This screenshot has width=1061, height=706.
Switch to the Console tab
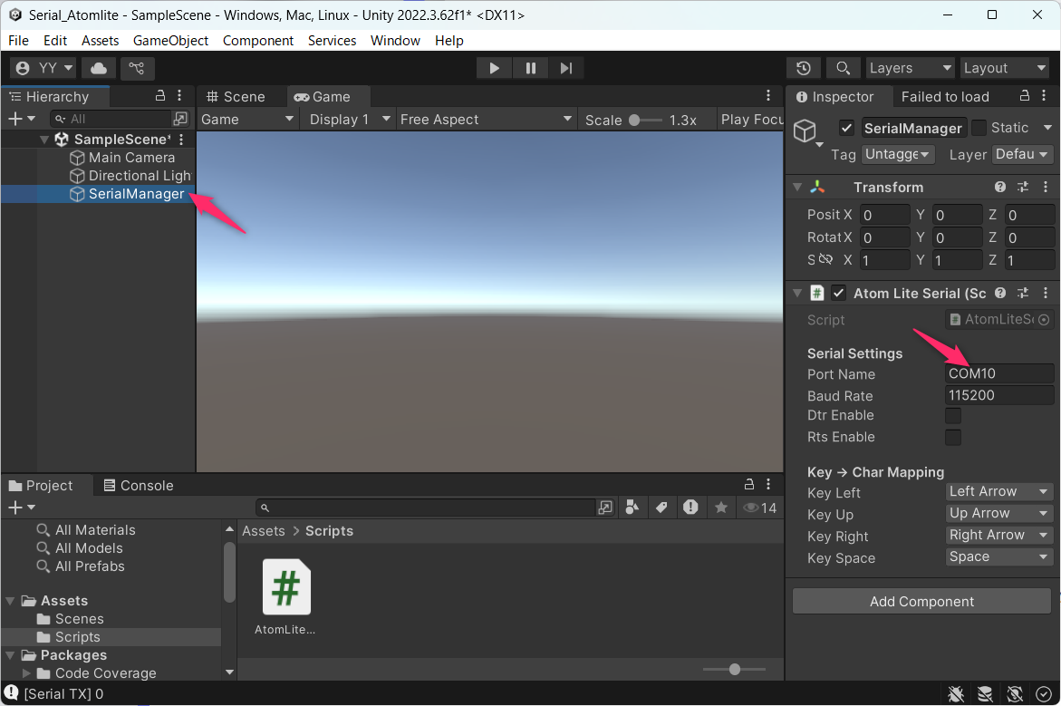click(139, 486)
